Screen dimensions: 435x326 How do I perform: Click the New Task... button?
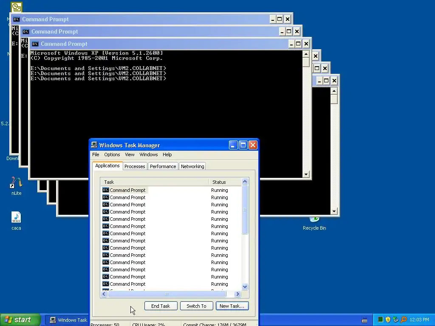click(x=232, y=306)
